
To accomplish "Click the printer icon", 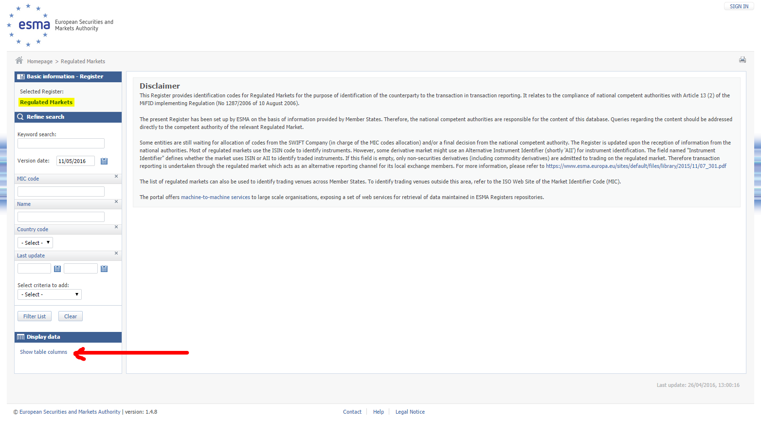I will coord(742,60).
